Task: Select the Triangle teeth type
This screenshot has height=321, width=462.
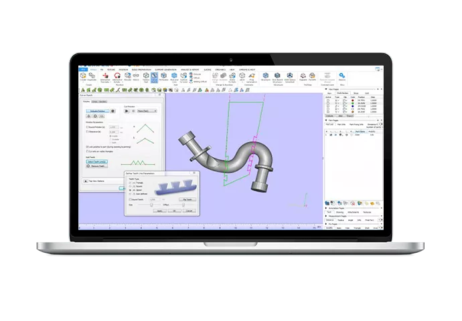Action: click(131, 183)
